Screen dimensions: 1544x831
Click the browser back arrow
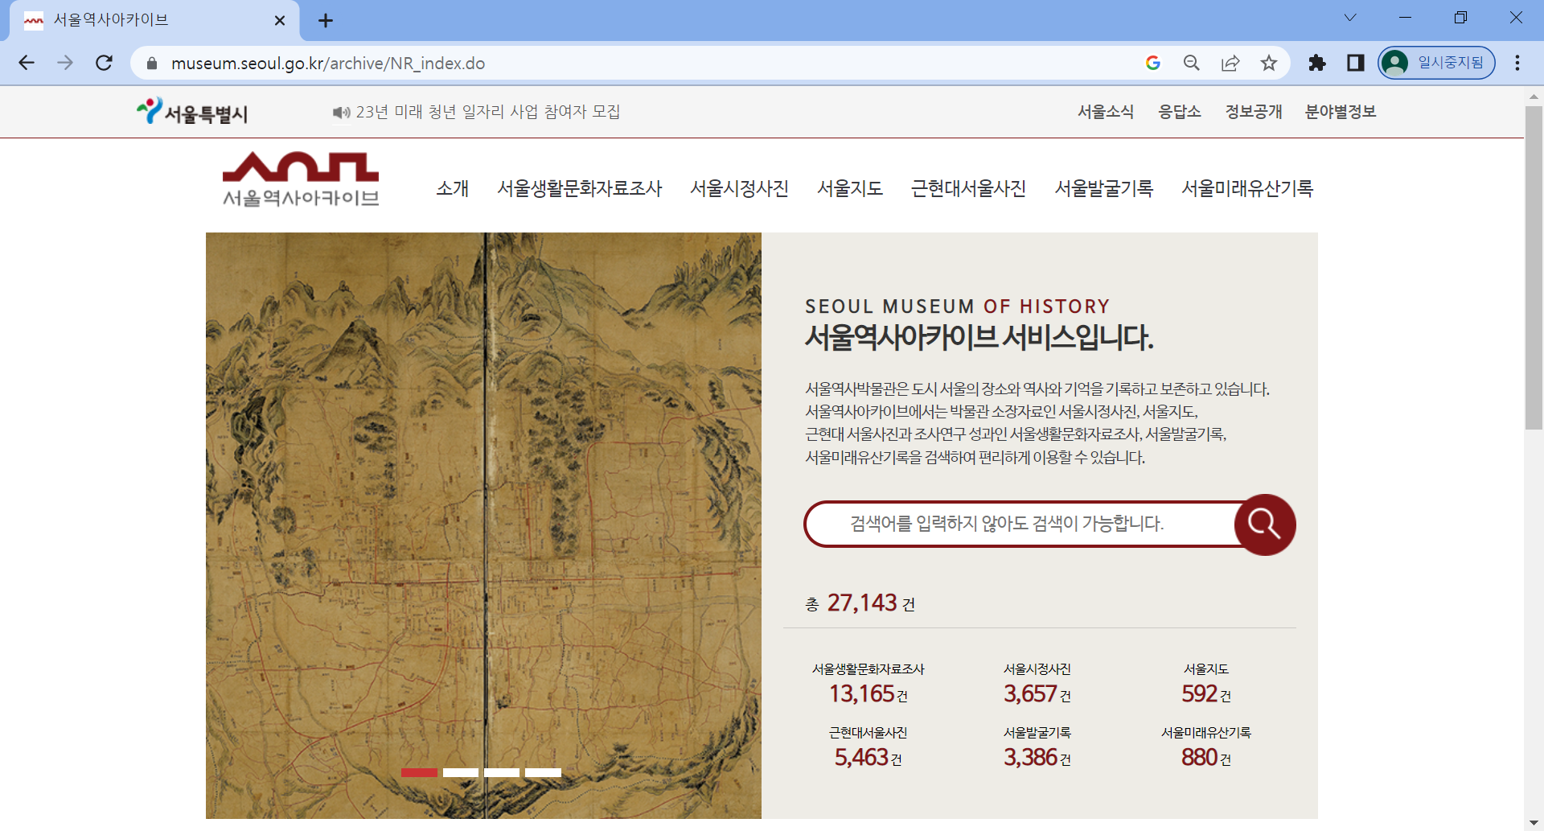pyautogui.click(x=27, y=63)
